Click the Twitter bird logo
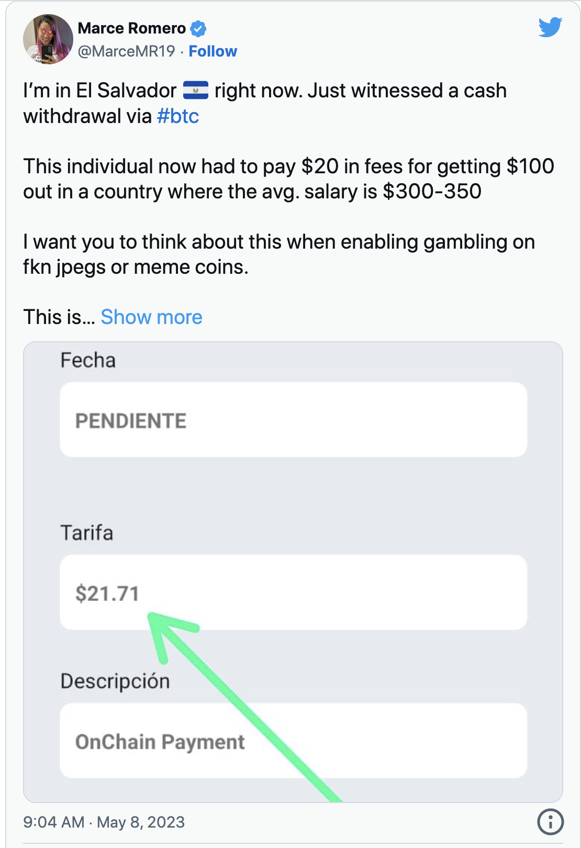Screen dimensions: 581x848 pyautogui.click(x=550, y=27)
